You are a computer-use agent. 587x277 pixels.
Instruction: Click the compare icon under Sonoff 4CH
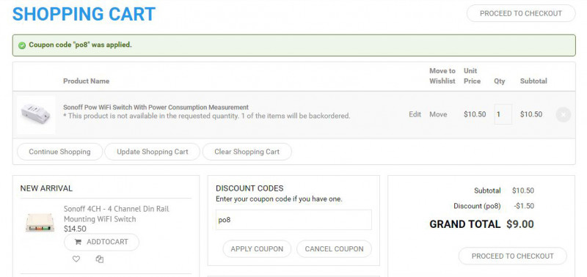pos(99,259)
